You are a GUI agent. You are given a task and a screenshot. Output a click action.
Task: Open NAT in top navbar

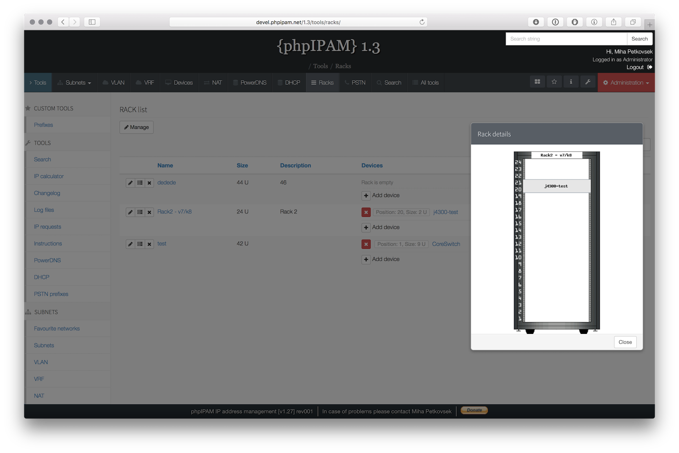[213, 83]
